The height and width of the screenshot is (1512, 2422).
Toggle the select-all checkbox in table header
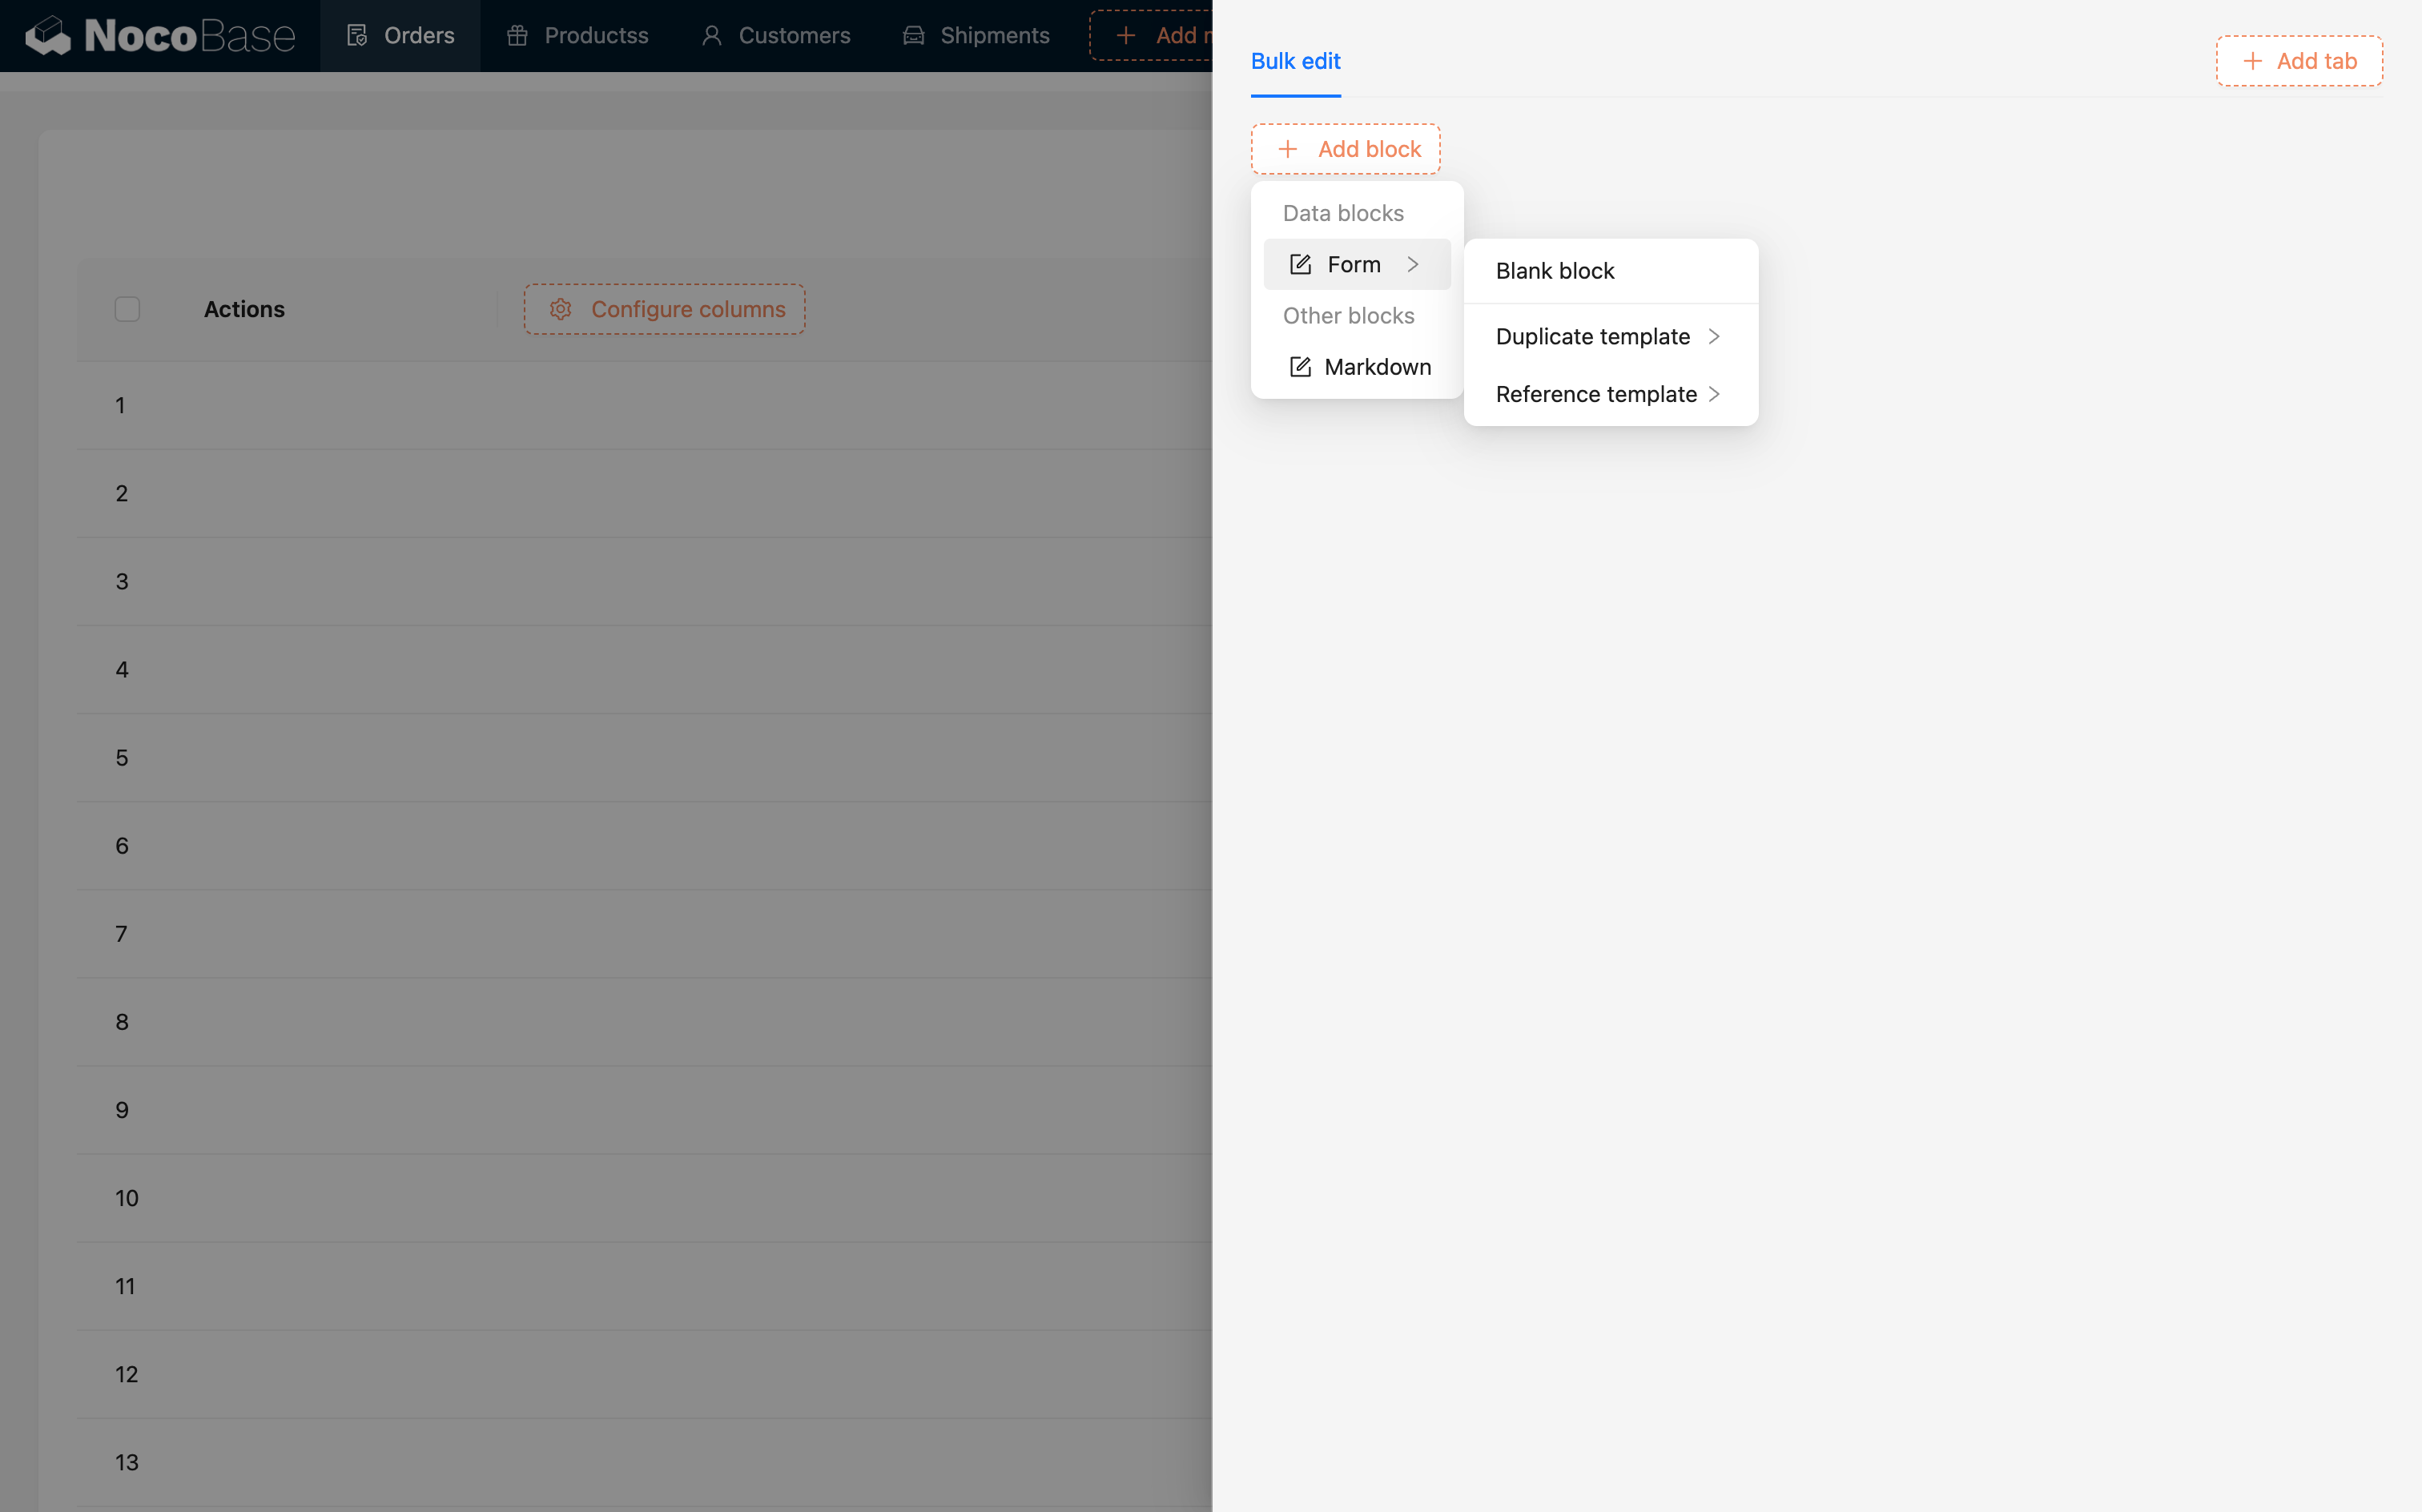[x=127, y=309]
